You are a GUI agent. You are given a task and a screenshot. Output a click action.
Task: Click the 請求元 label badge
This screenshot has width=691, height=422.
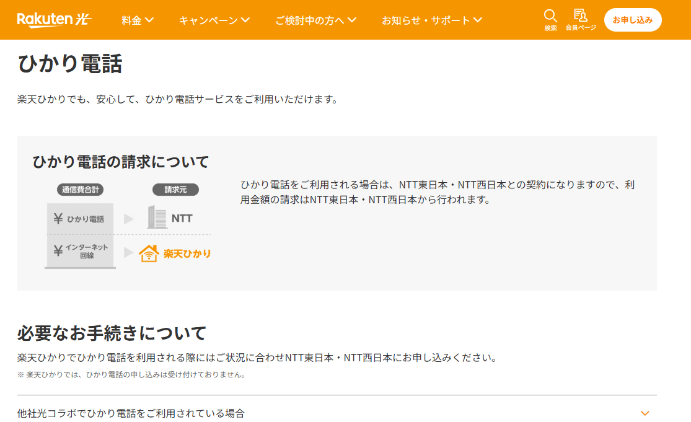click(x=175, y=190)
